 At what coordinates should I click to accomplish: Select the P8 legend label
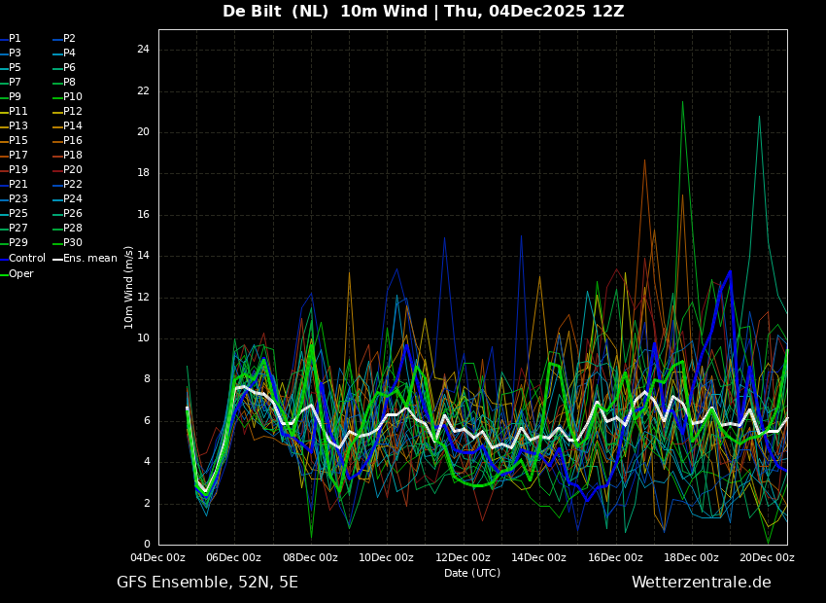(69, 83)
